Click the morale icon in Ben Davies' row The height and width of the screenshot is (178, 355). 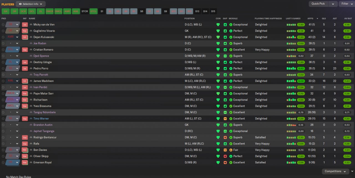point(231,150)
